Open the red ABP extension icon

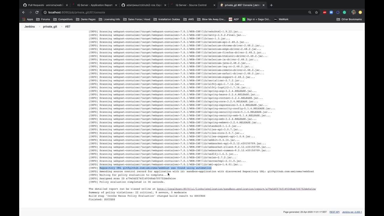[x=325, y=12]
